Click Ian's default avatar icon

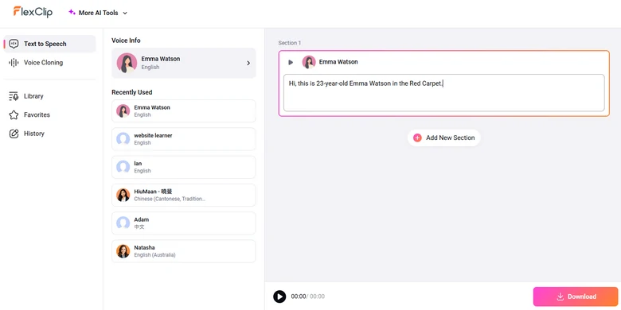[x=123, y=167]
